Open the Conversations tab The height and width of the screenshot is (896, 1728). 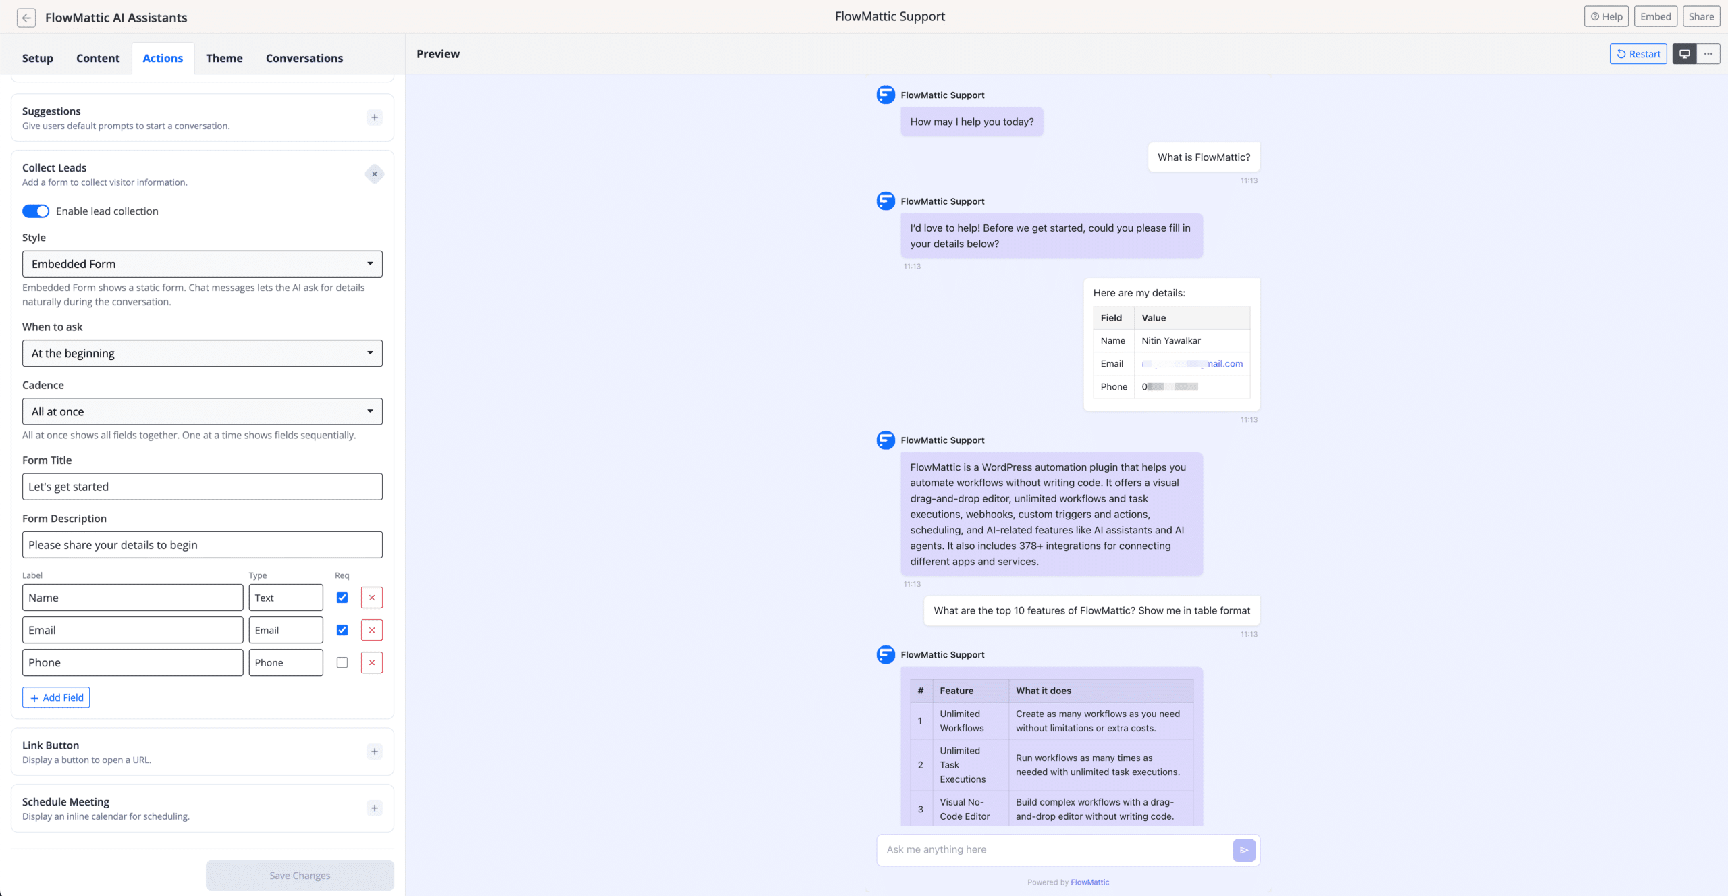point(304,58)
